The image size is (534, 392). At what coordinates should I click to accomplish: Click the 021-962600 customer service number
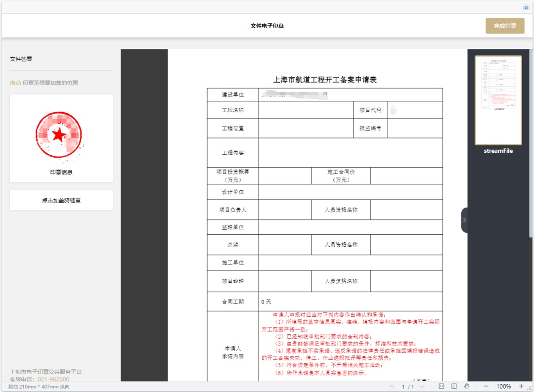coord(53,379)
